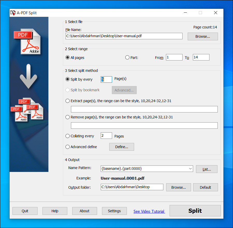Open the Help button
The image size is (233, 228).
click(55, 211)
